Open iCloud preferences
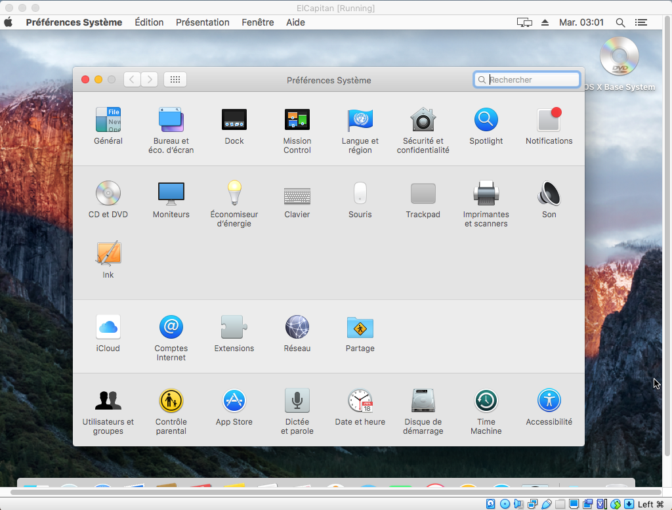Viewport: 672px width, 510px height. click(x=108, y=334)
